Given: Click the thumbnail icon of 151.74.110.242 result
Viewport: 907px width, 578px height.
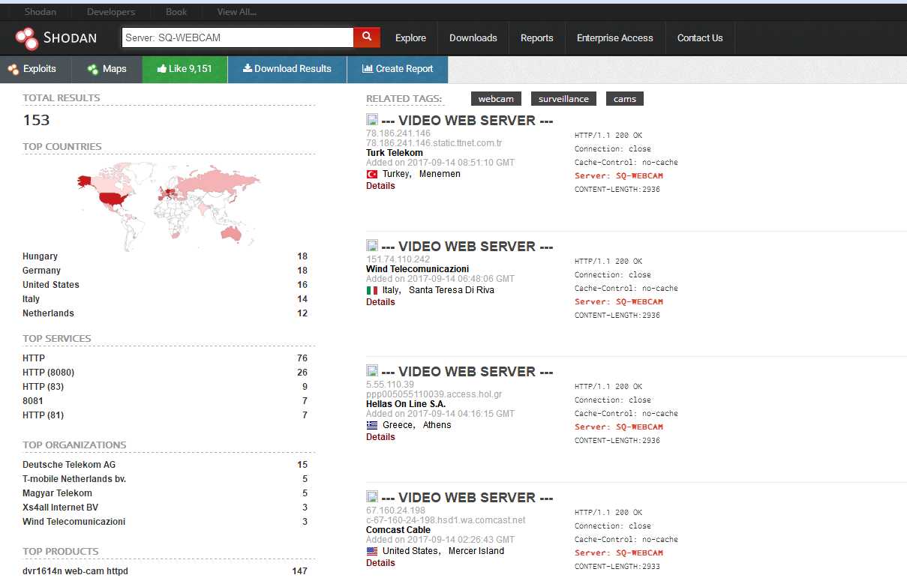Looking at the screenshot, I should (x=372, y=246).
